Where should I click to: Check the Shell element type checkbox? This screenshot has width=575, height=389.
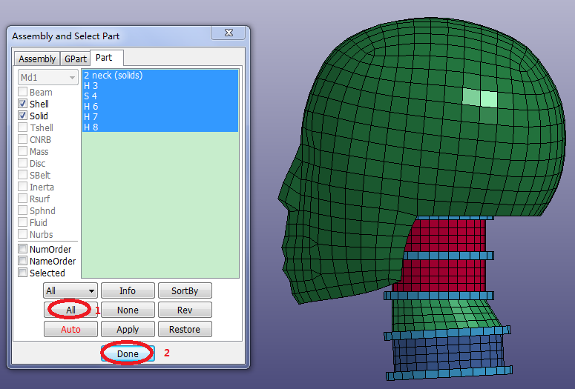point(23,104)
